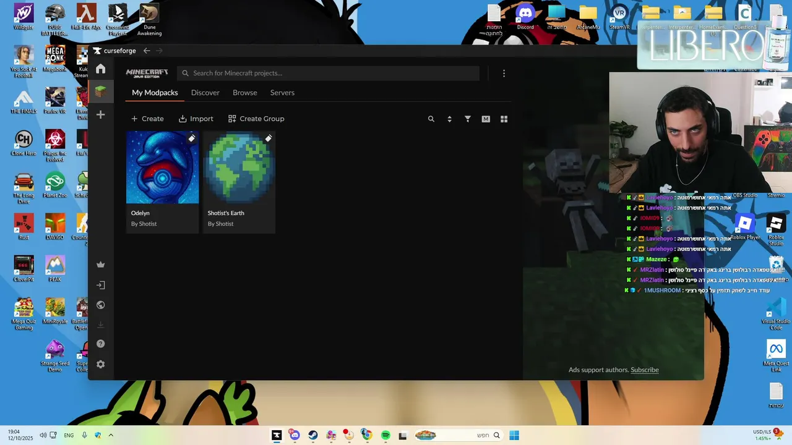Open the help question mark icon

click(x=100, y=344)
